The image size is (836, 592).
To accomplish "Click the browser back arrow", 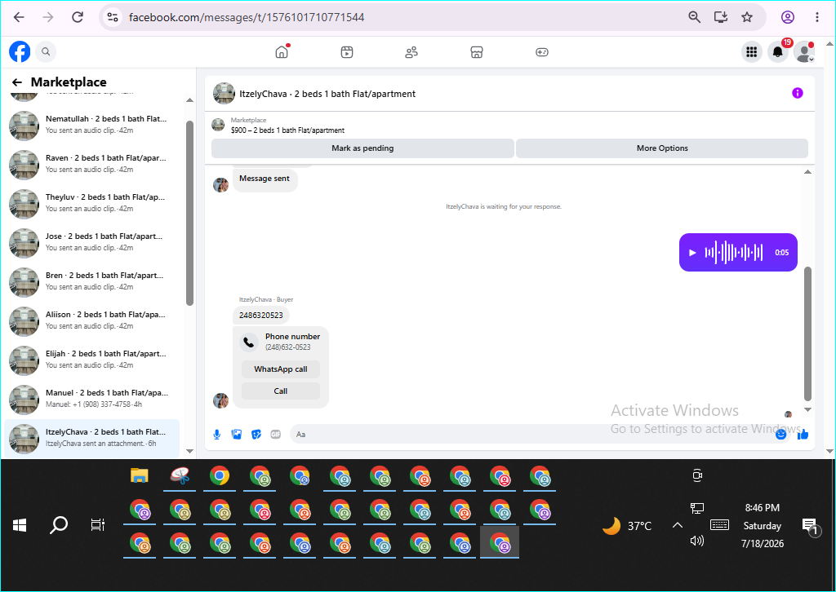I will tap(20, 17).
